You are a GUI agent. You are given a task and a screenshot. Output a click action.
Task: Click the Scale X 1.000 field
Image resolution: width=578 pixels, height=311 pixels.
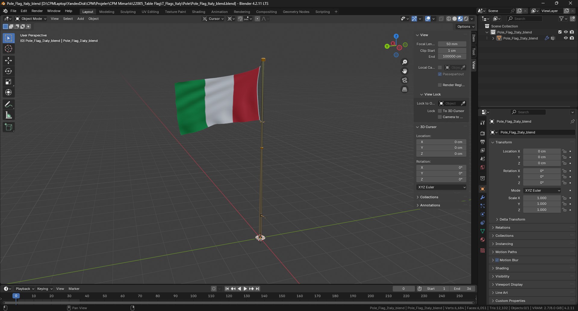542,198
